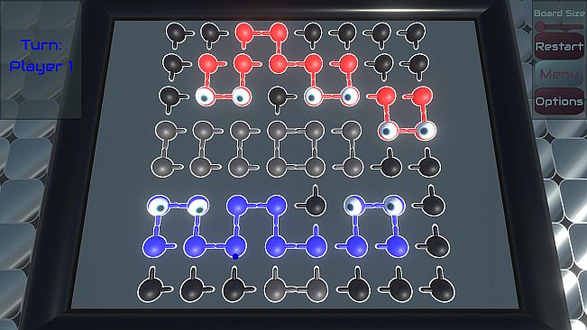Click the right red node in the top row
Image resolution: width=587 pixels, height=330 pixels.
coord(278,32)
